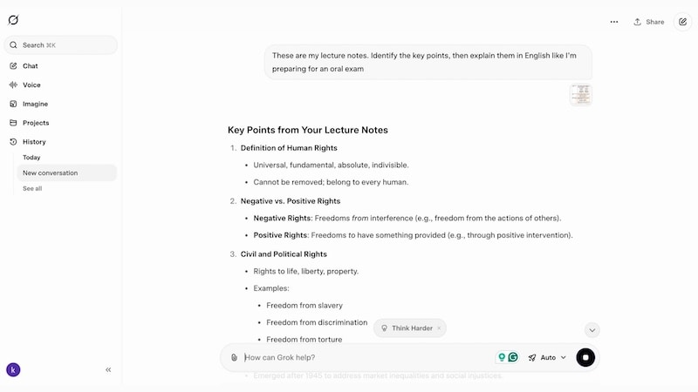Click the paperclip attach file icon

point(234,357)
